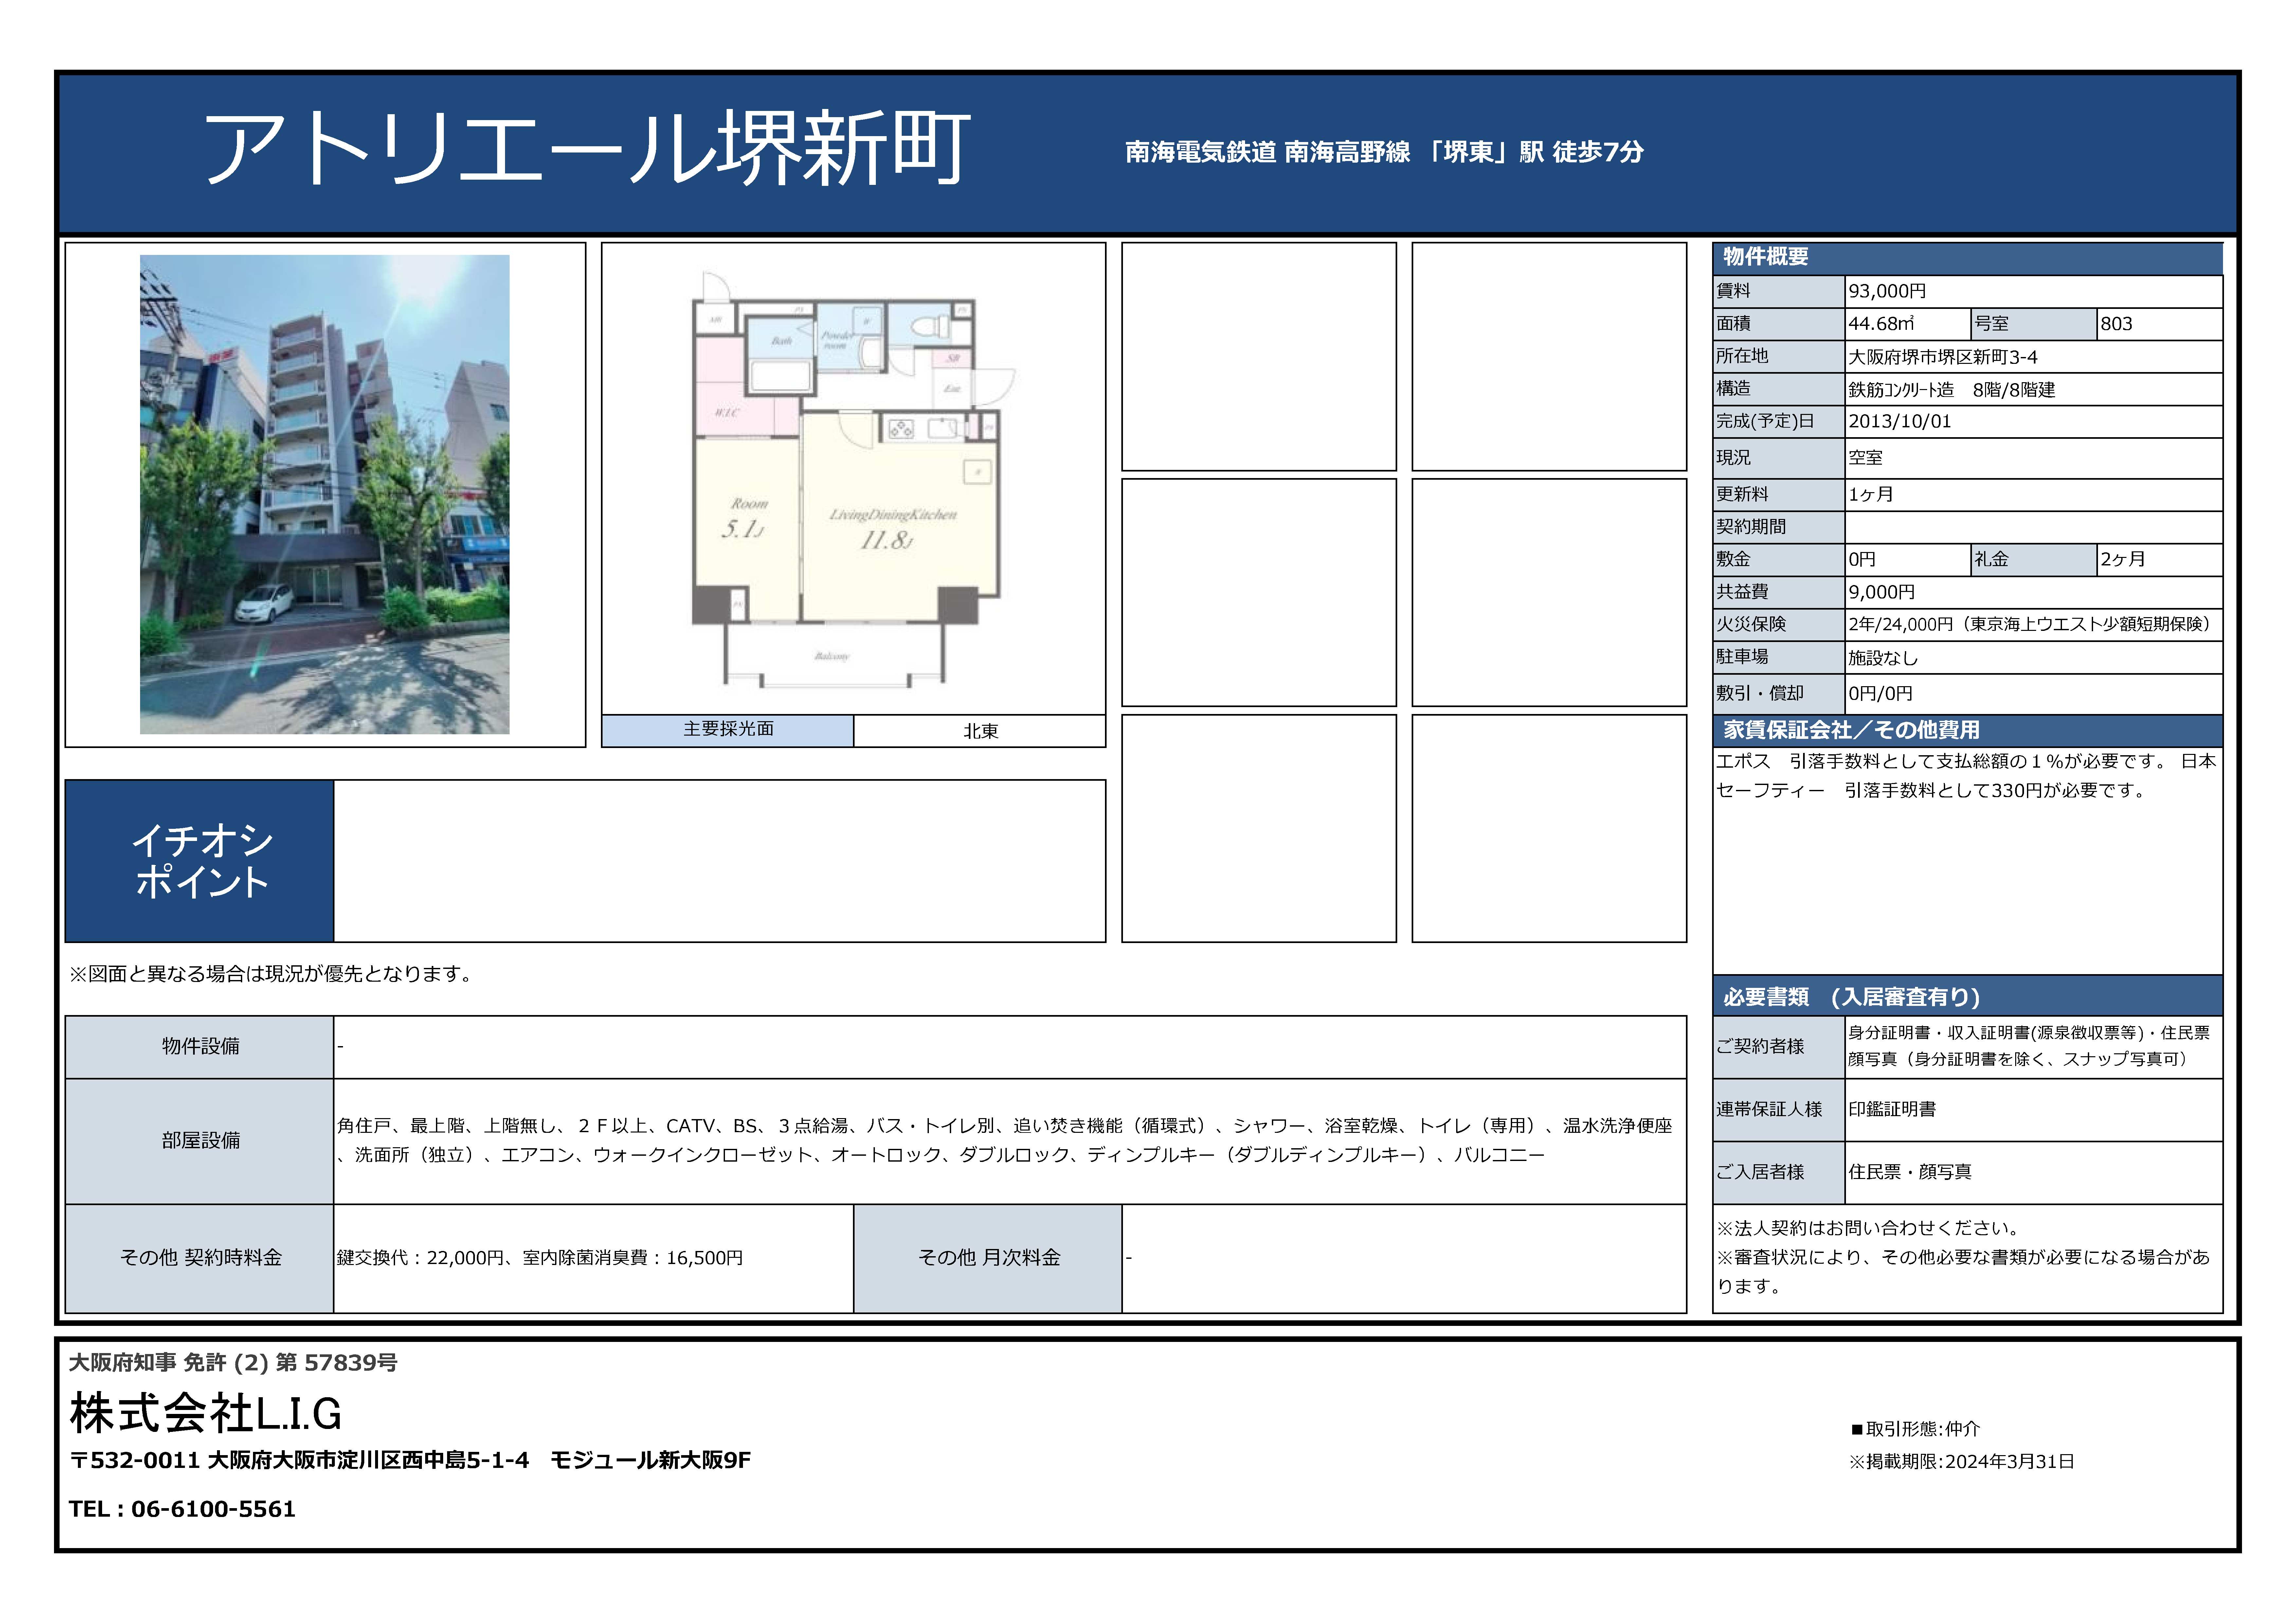Screen dimensions: 2296x1623
Task: Click the 契約期間 label
Action: pos(1751,527)
